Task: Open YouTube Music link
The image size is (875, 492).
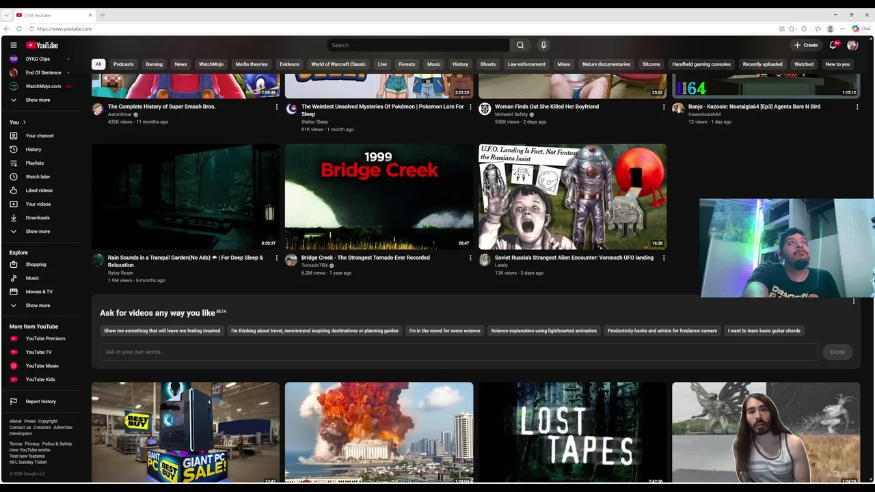Action: [x=42, y=366]
